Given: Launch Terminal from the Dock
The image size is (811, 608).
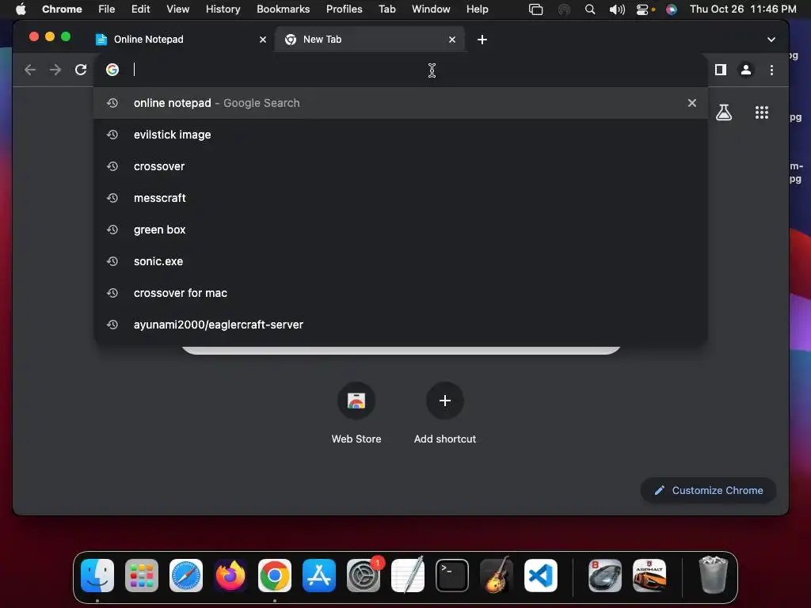Looking at the screenshot, I should pyautogui.click(x=452, y=576).
